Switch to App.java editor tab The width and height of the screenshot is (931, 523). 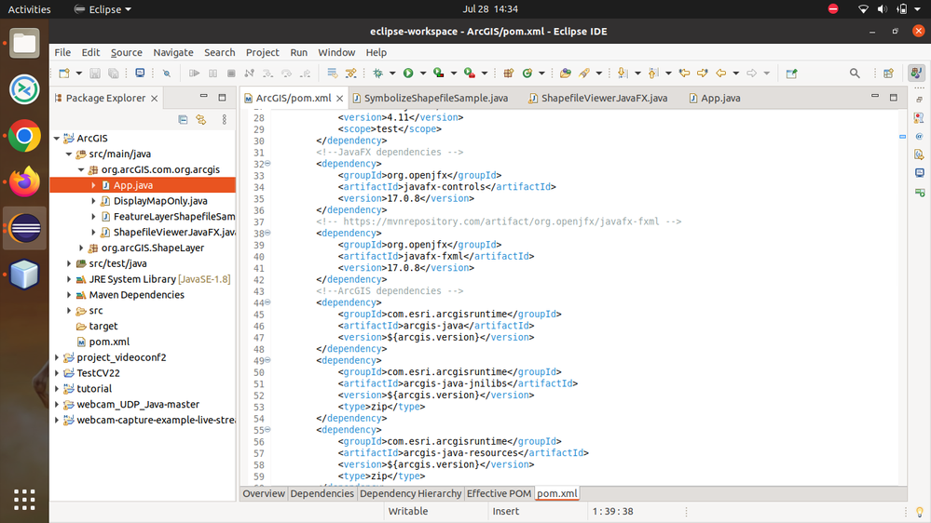[x=715, y=99]
